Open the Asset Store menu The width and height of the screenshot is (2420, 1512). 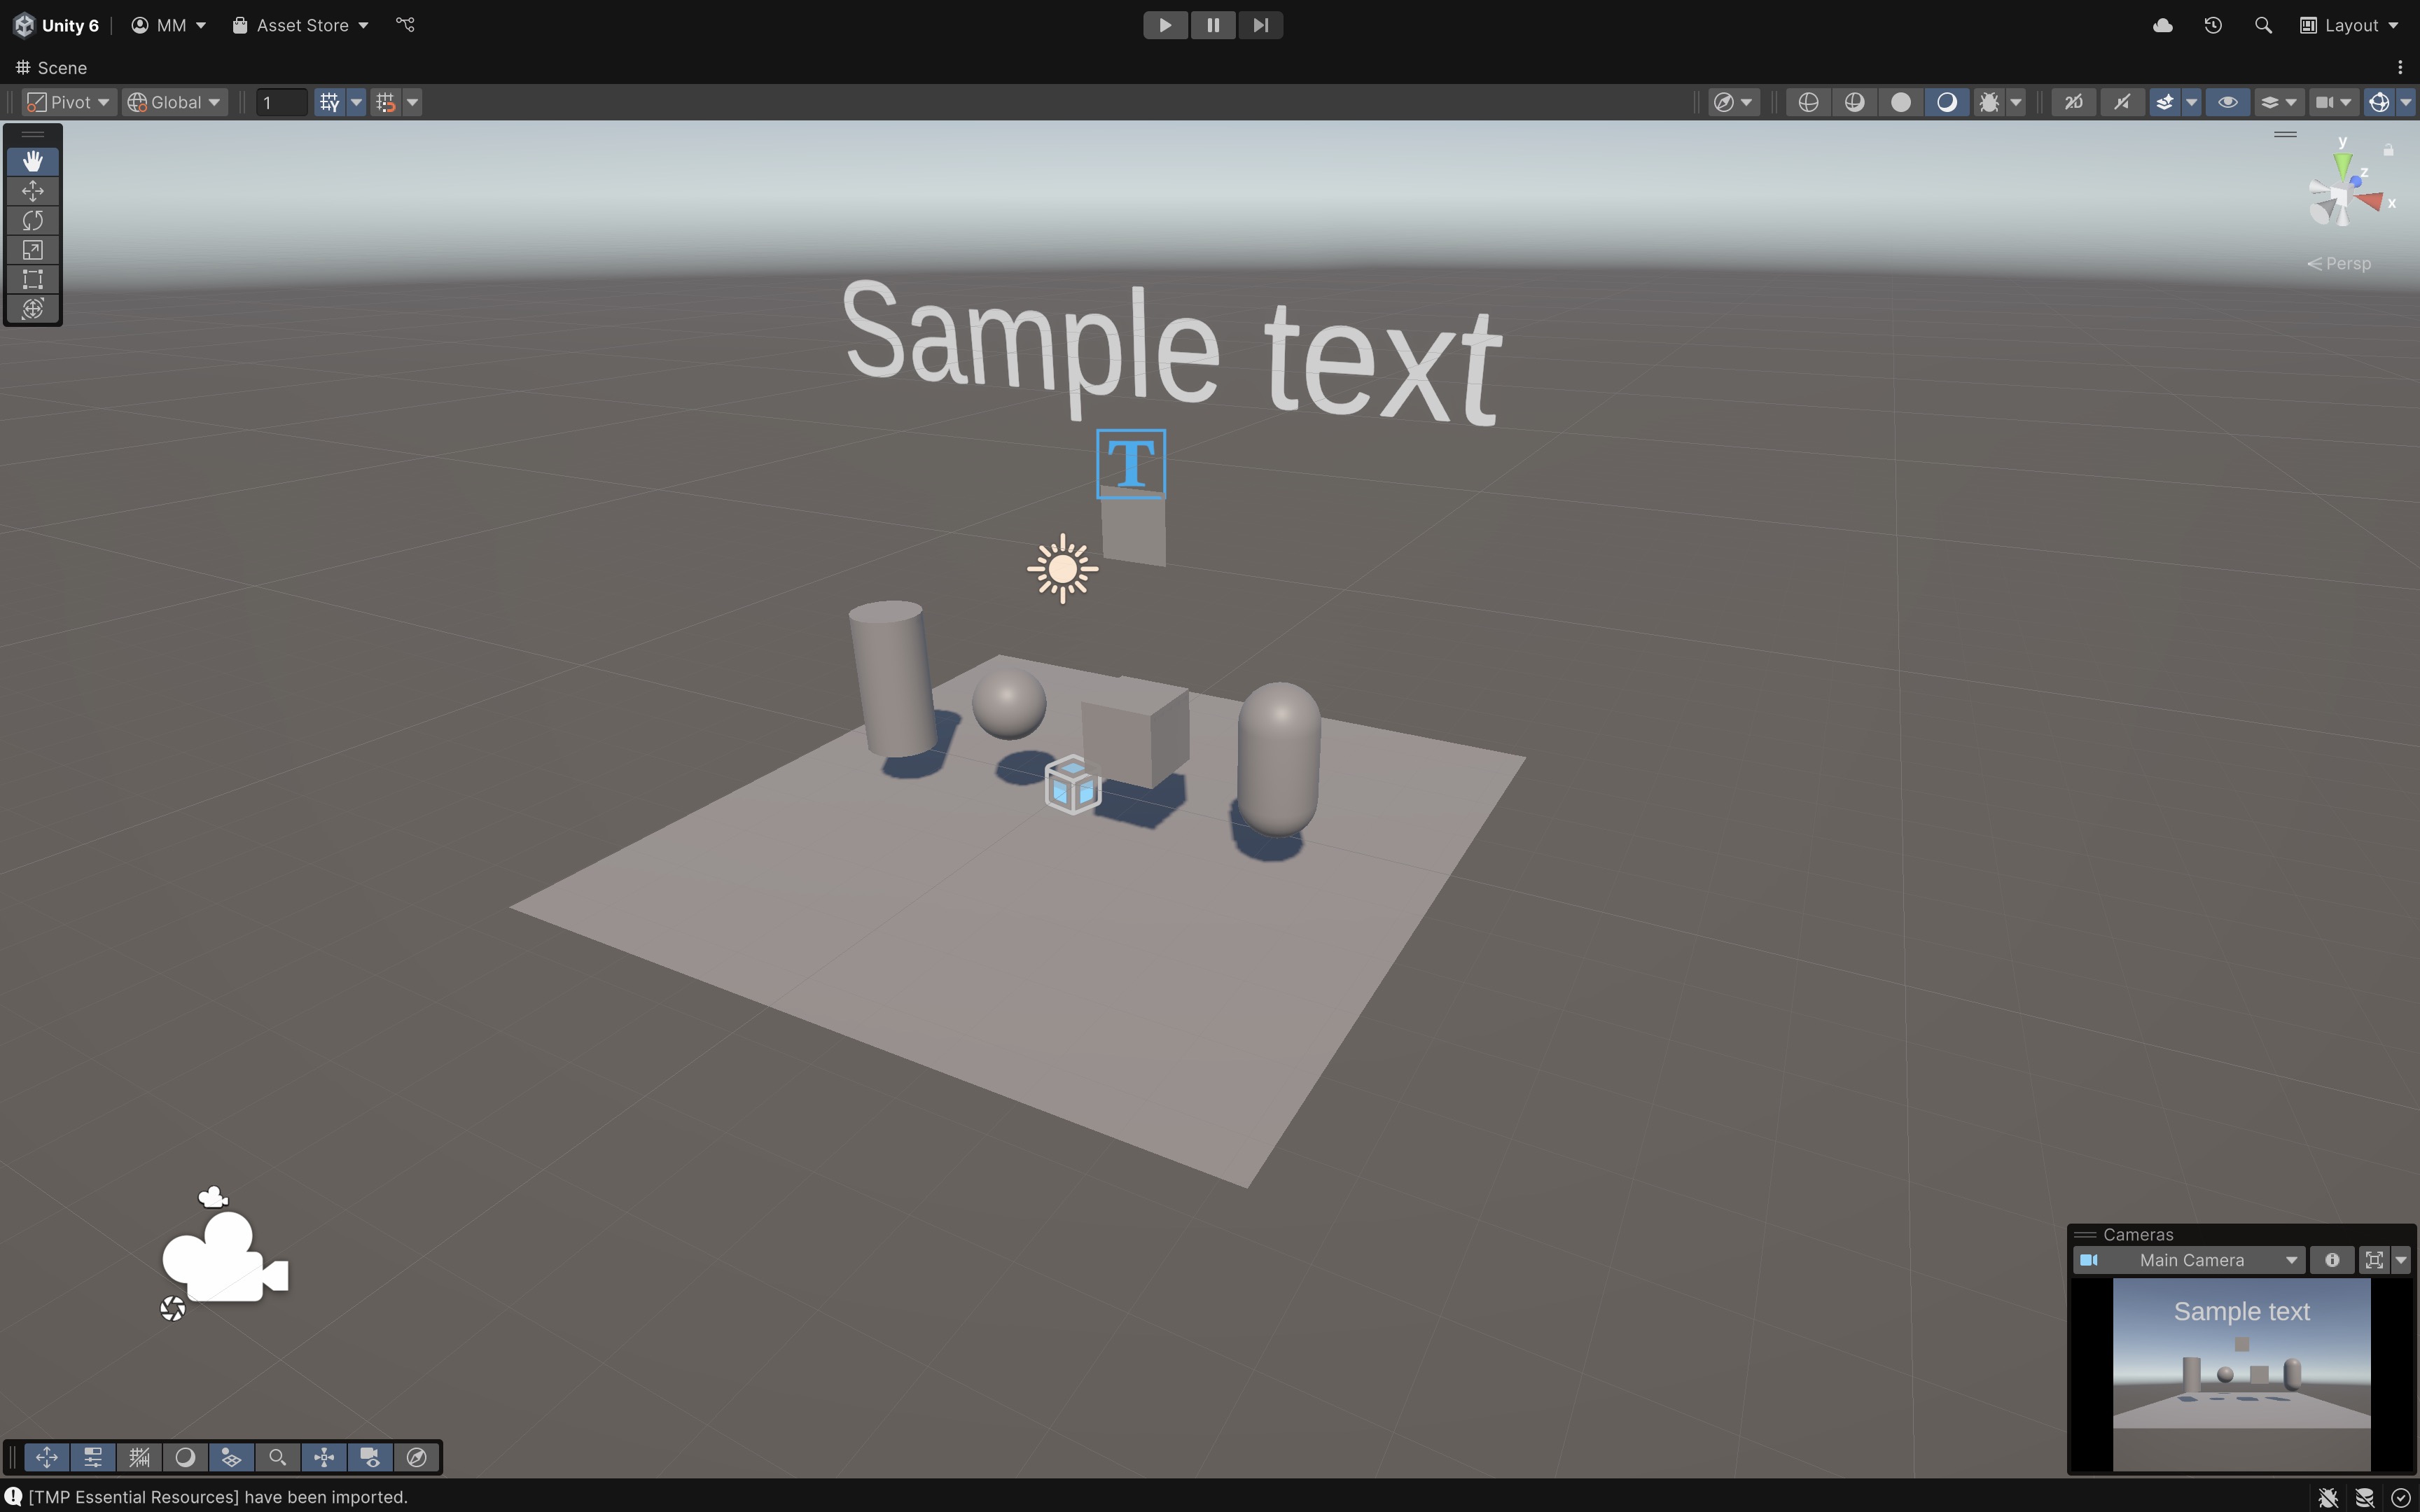[x=301, y=25]
